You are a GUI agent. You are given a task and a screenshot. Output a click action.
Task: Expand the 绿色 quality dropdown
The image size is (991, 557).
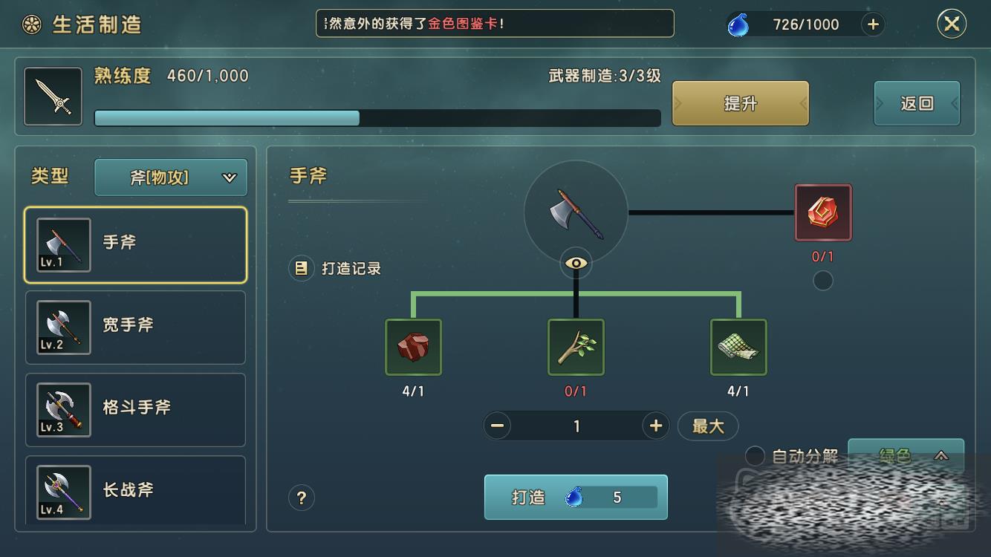pyautogui.click(x=906, y=456)
